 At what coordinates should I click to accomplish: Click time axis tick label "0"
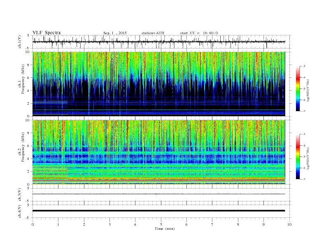tap(33, 224)
